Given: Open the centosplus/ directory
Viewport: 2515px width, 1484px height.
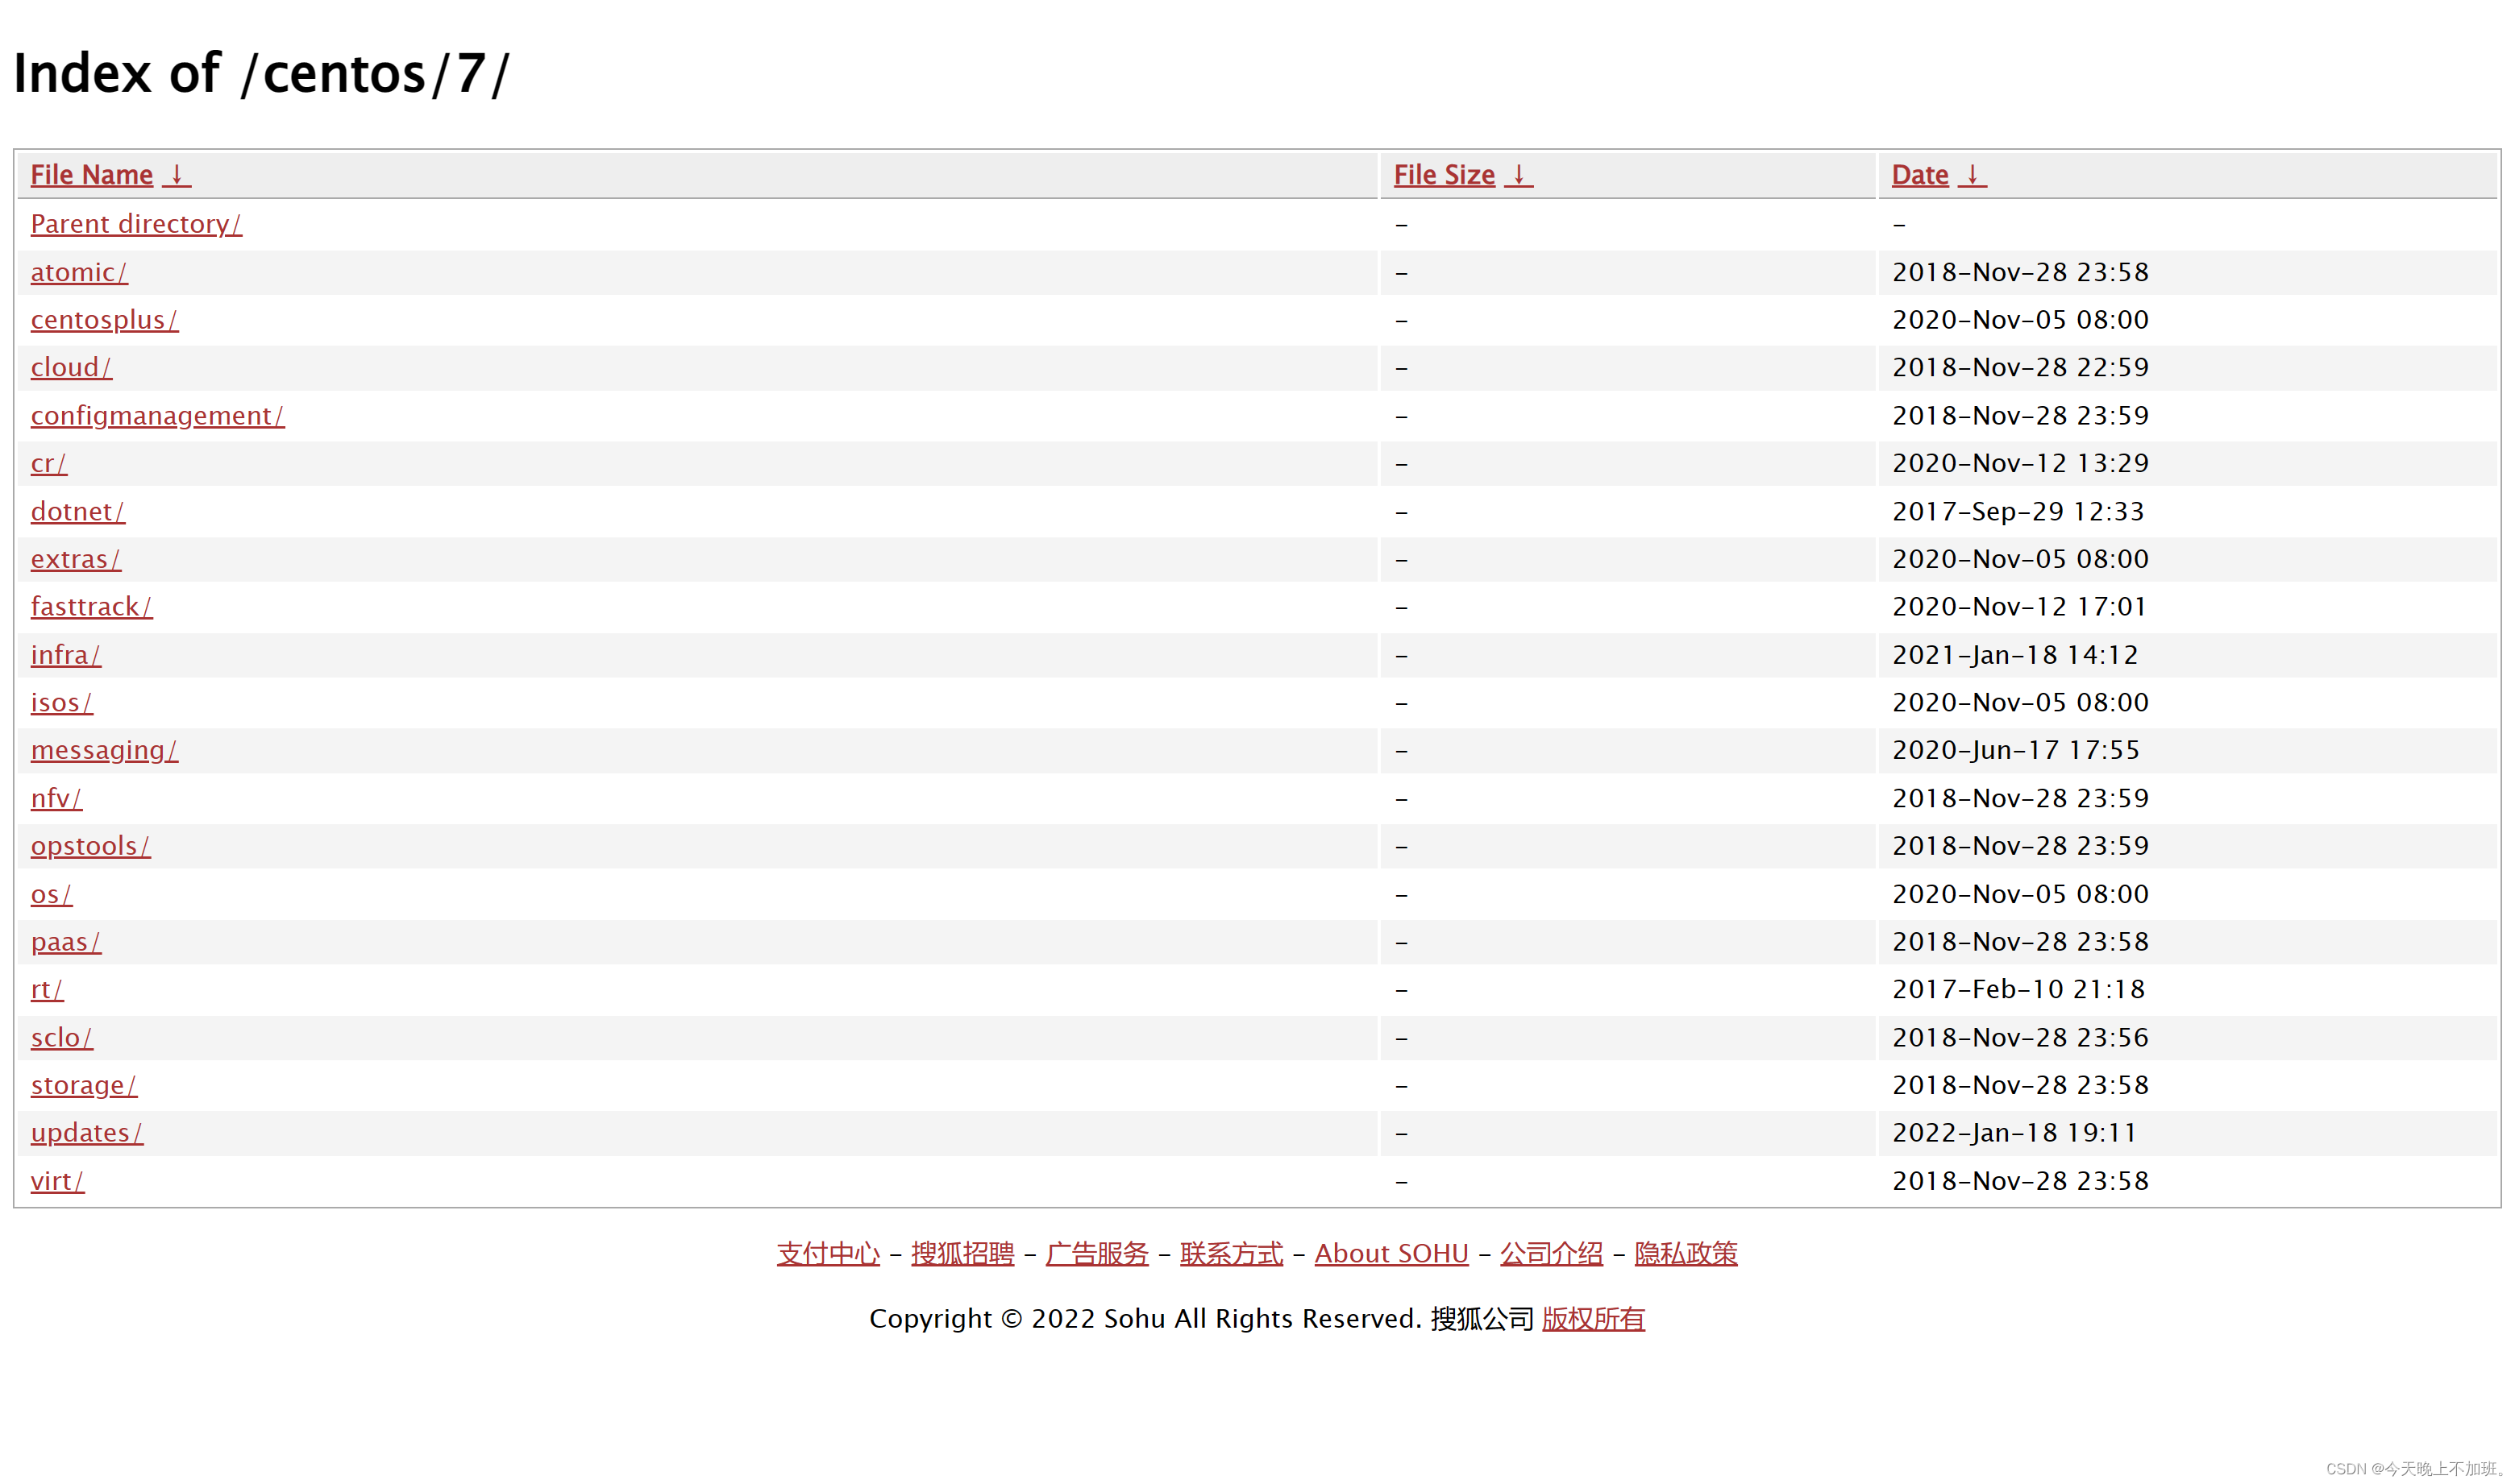Looking at the screenshot, I should coord(104,320).
